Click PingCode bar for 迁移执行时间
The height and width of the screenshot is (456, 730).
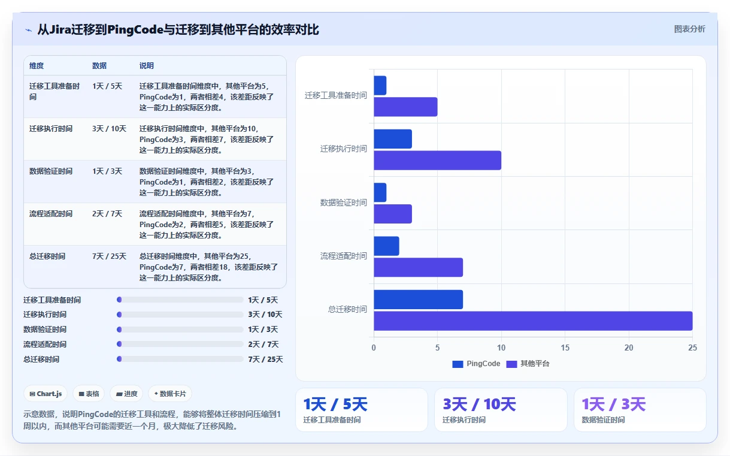(x=393, y=139)
